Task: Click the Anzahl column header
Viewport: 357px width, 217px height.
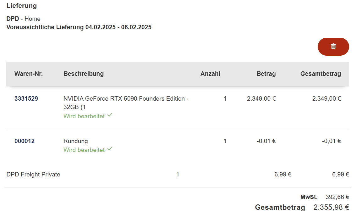Action: click(210, 74)
